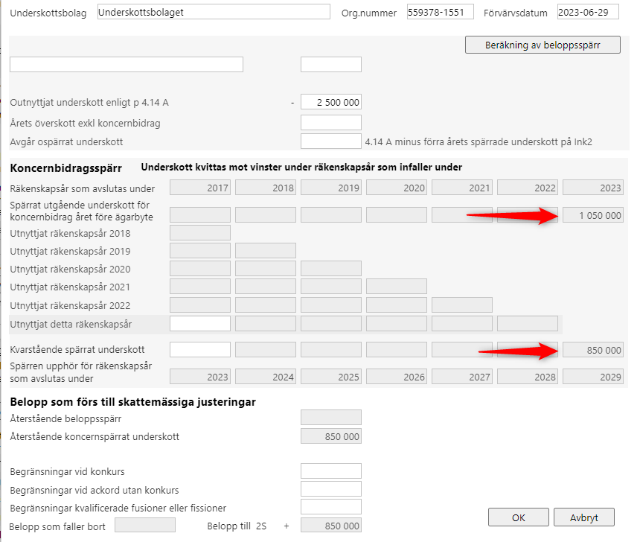The height and width of the screenshot is (542, 640).
Task: Click the wide empty field below the header
Action: coord(127,65)
